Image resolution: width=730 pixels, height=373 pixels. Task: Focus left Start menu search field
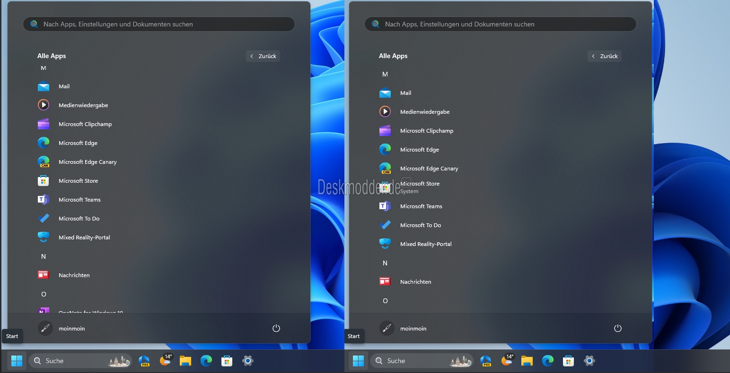pos(159,24)
